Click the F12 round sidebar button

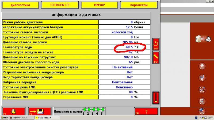[x=202, y=111]
